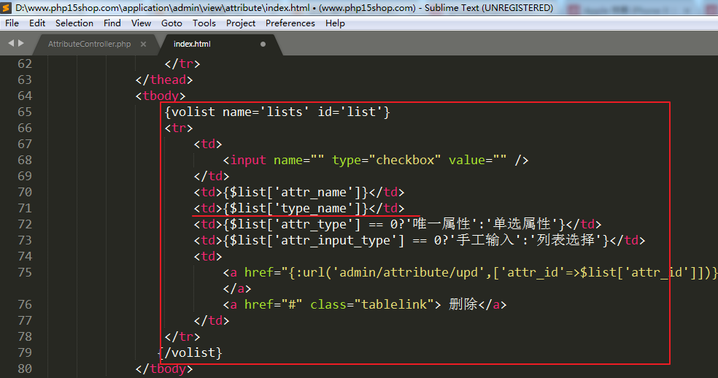Open the Selection menu
This screenshot has height=378, width=718.
tap(74, 23)
